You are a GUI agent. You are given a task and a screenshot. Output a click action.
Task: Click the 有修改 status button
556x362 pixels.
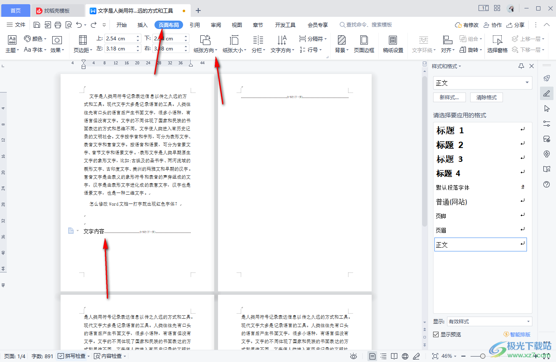tap(467, 25)
